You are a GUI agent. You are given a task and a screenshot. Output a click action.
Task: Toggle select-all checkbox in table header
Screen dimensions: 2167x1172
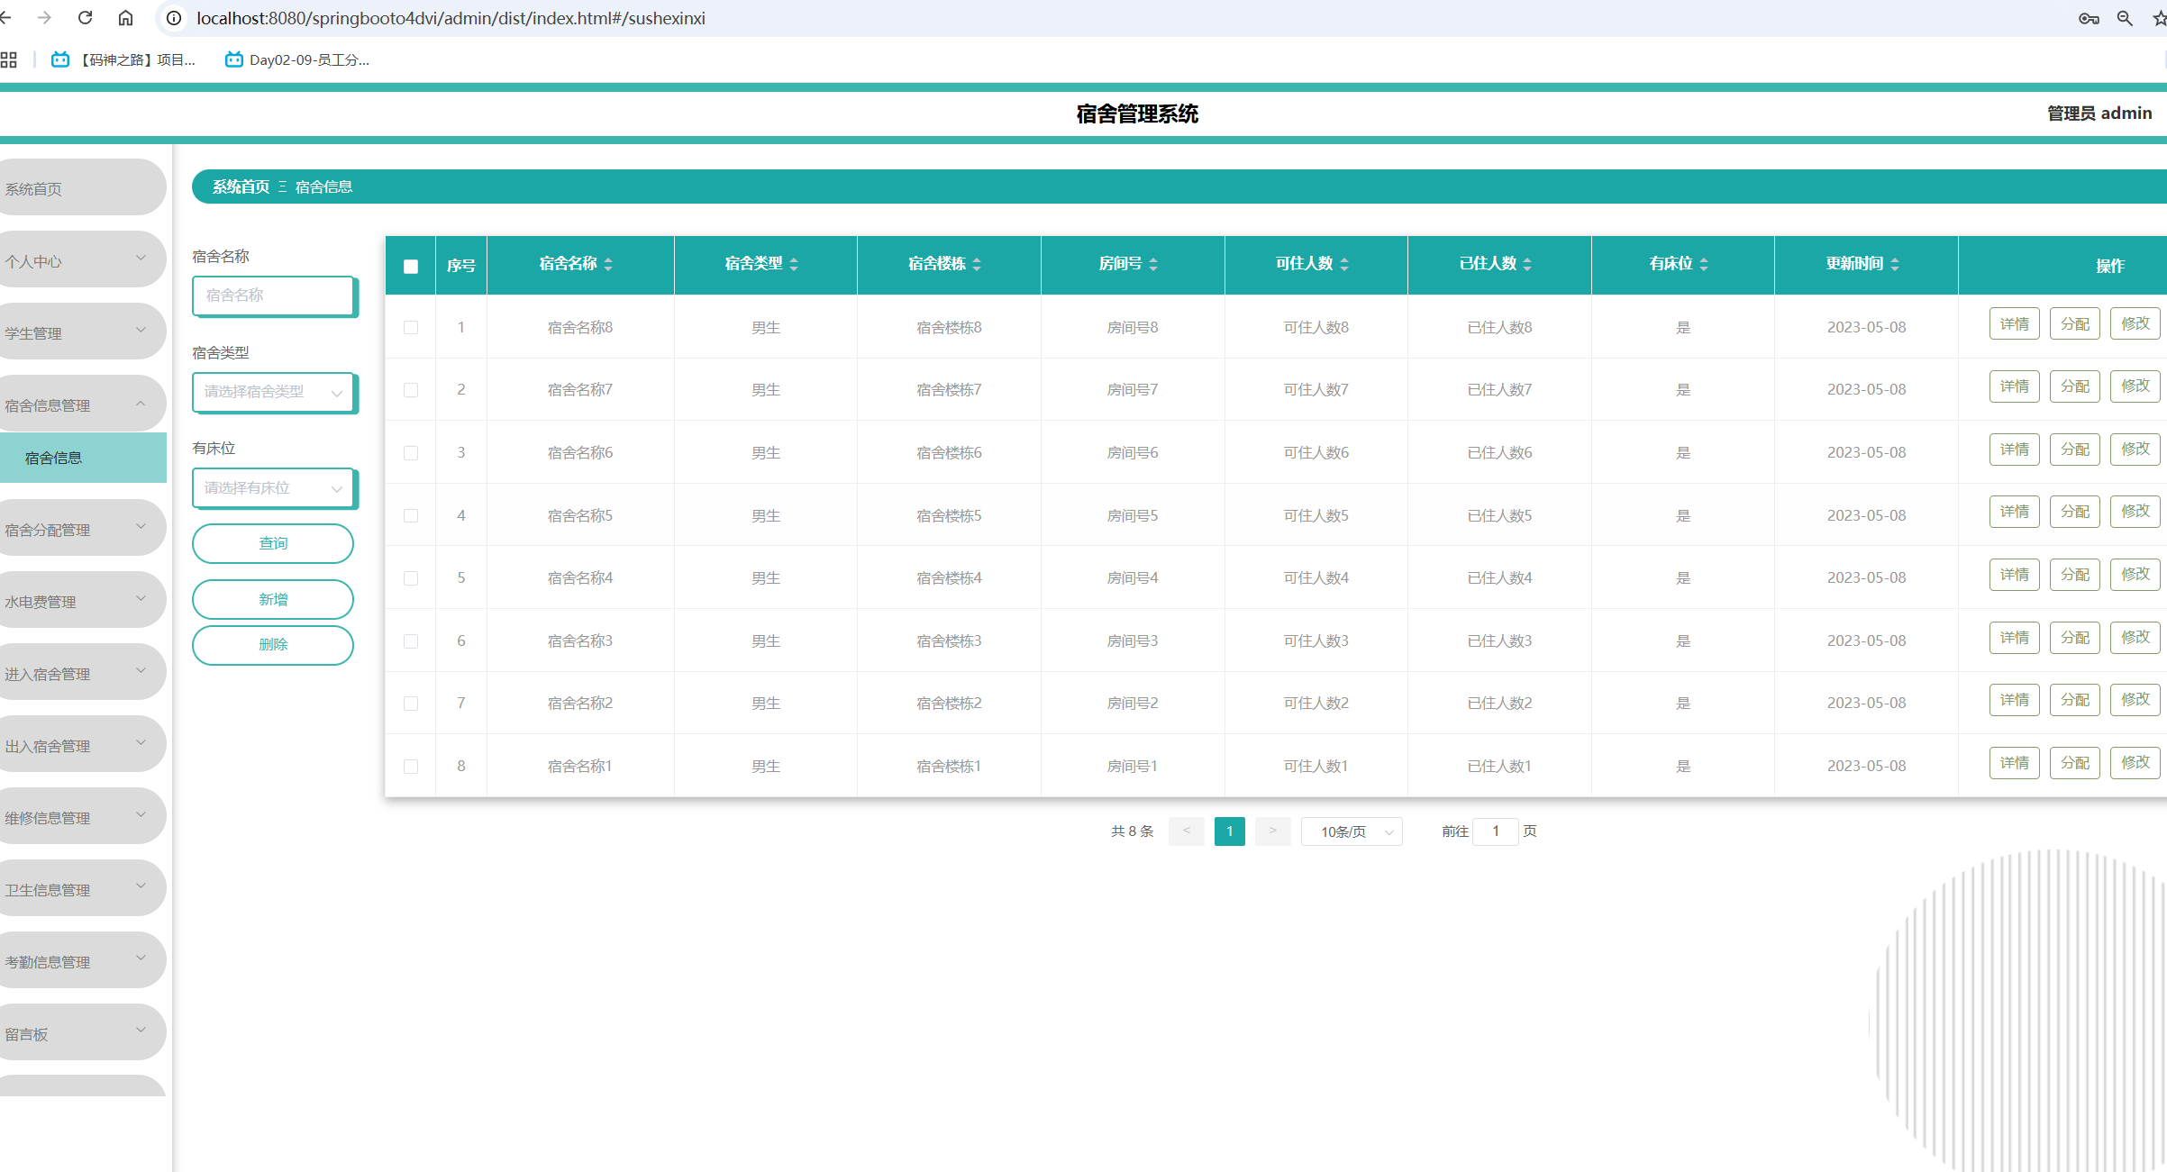[411, 266]
